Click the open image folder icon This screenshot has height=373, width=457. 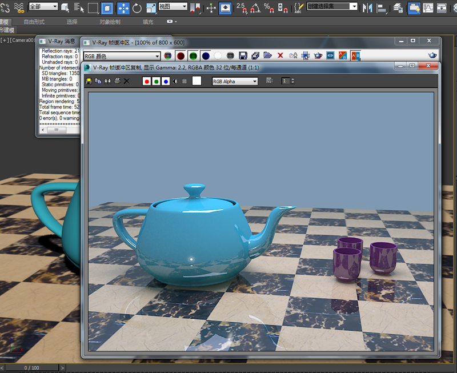click(267, 55)
